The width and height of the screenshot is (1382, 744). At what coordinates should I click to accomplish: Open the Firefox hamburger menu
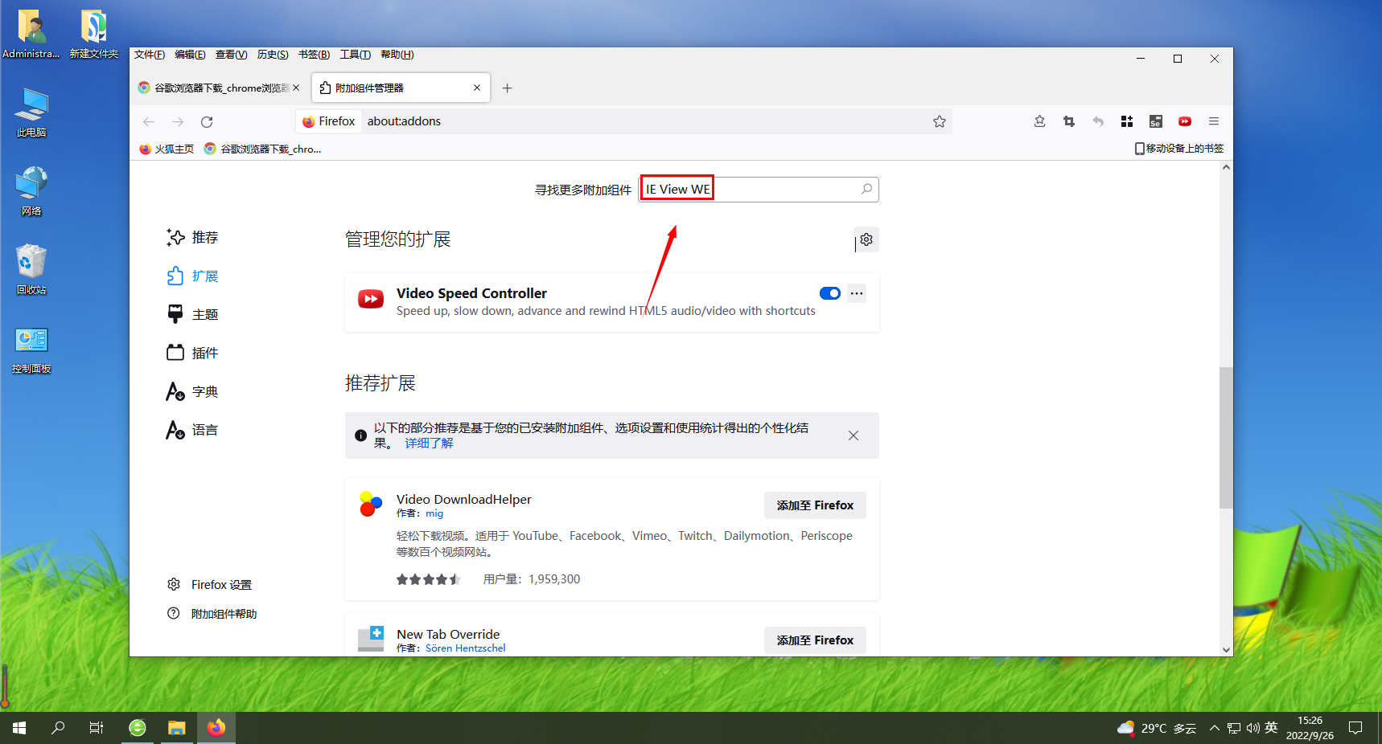(1214, 121)
